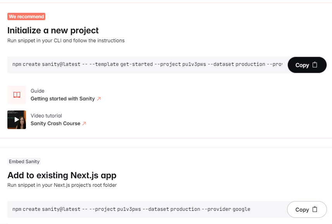Play the Sanity Crash Course video thumbnail
This screenshot has width=332, height=224.
point(17,120)
